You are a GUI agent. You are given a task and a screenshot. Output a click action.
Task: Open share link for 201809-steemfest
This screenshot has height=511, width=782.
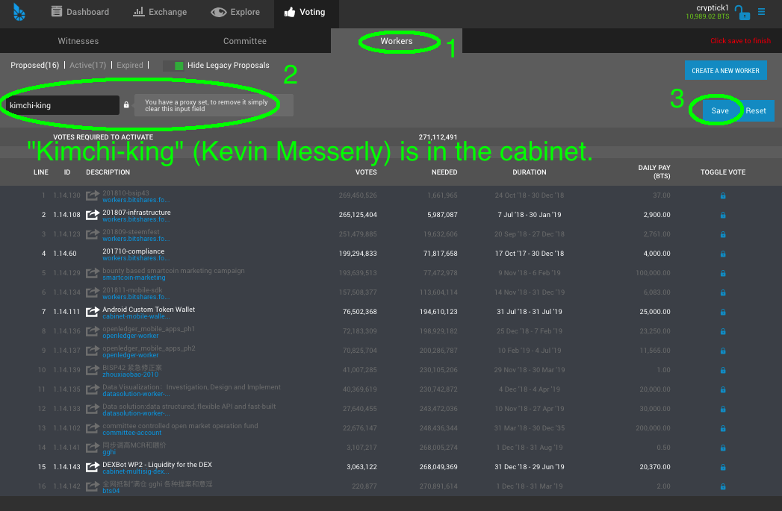click(x=93, y=234)
